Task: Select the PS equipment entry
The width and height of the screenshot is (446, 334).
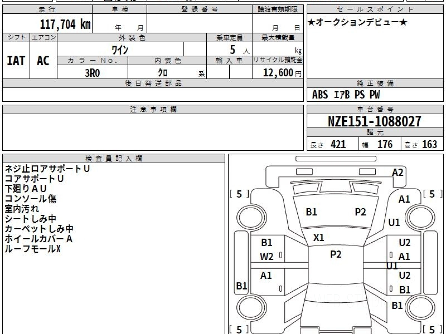Action: tap(359, 95)
